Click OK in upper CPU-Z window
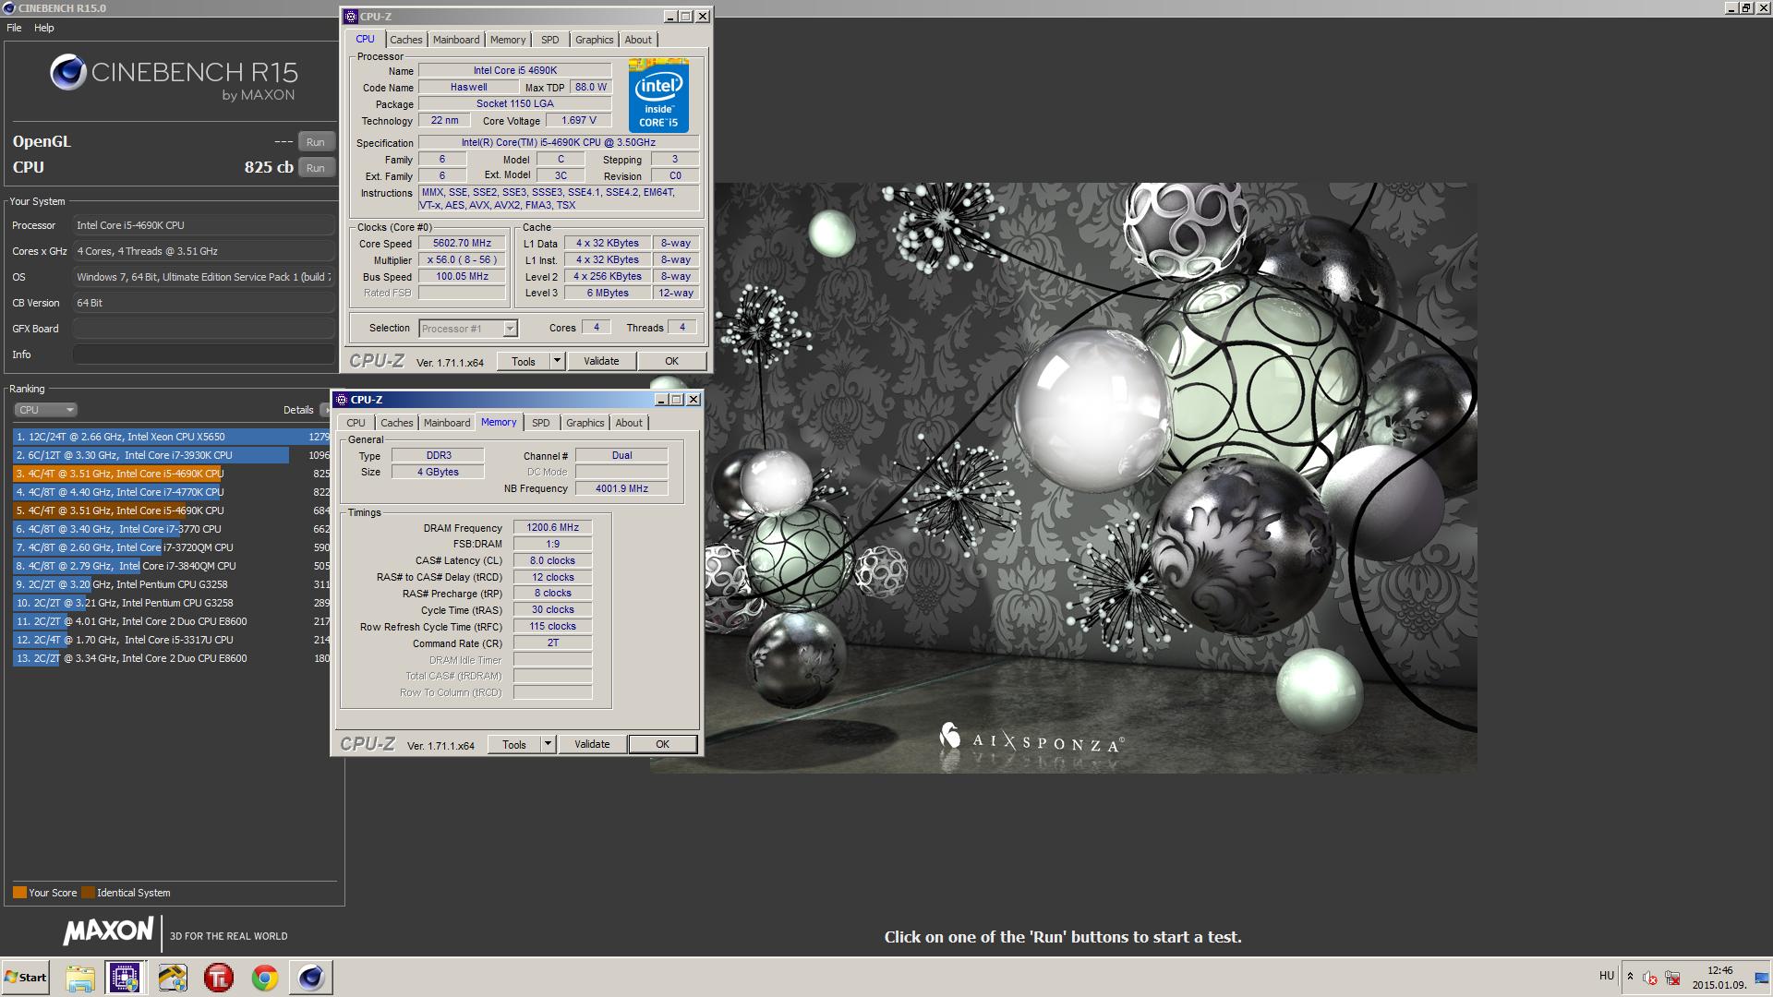This screenshot has width=1773, height=997. (671, 362)
